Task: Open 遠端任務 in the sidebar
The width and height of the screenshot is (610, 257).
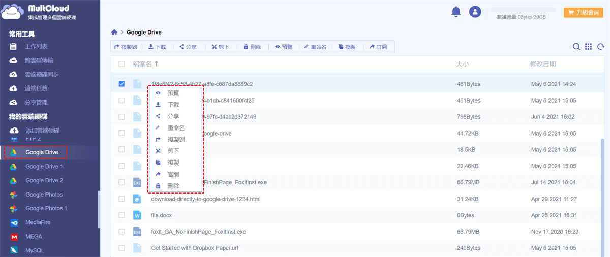Action: pos(36,88)
